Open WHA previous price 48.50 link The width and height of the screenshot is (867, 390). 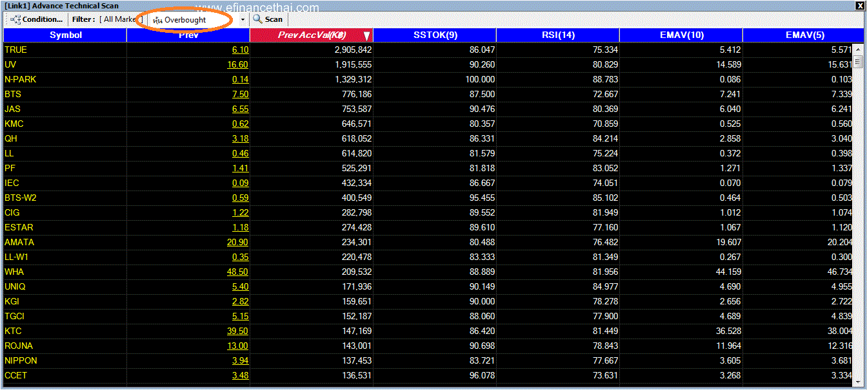pos(237,272)
